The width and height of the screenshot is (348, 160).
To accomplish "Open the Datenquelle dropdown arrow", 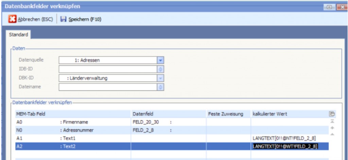I will 161,60.
